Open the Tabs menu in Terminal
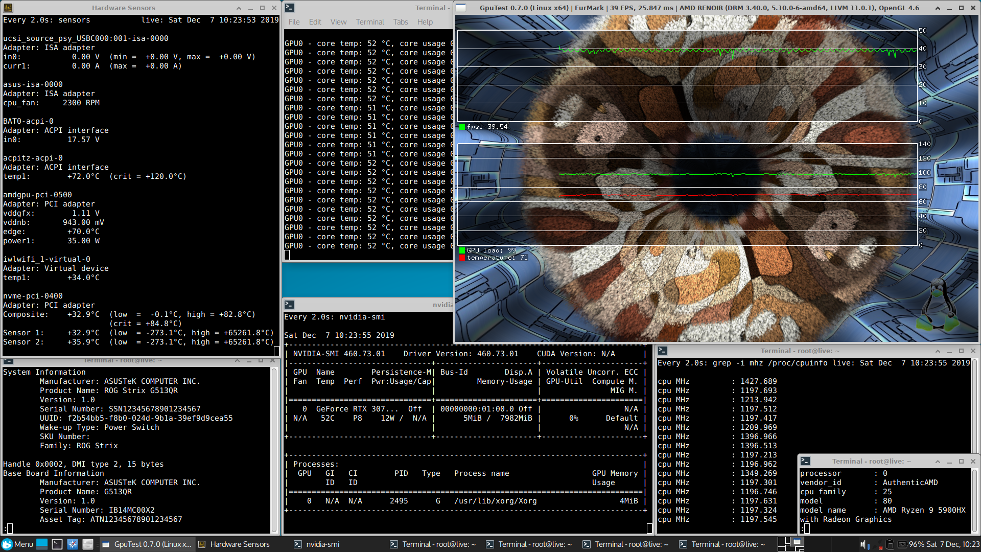Screen dimensions: 981x552 (x=400, y=22)
